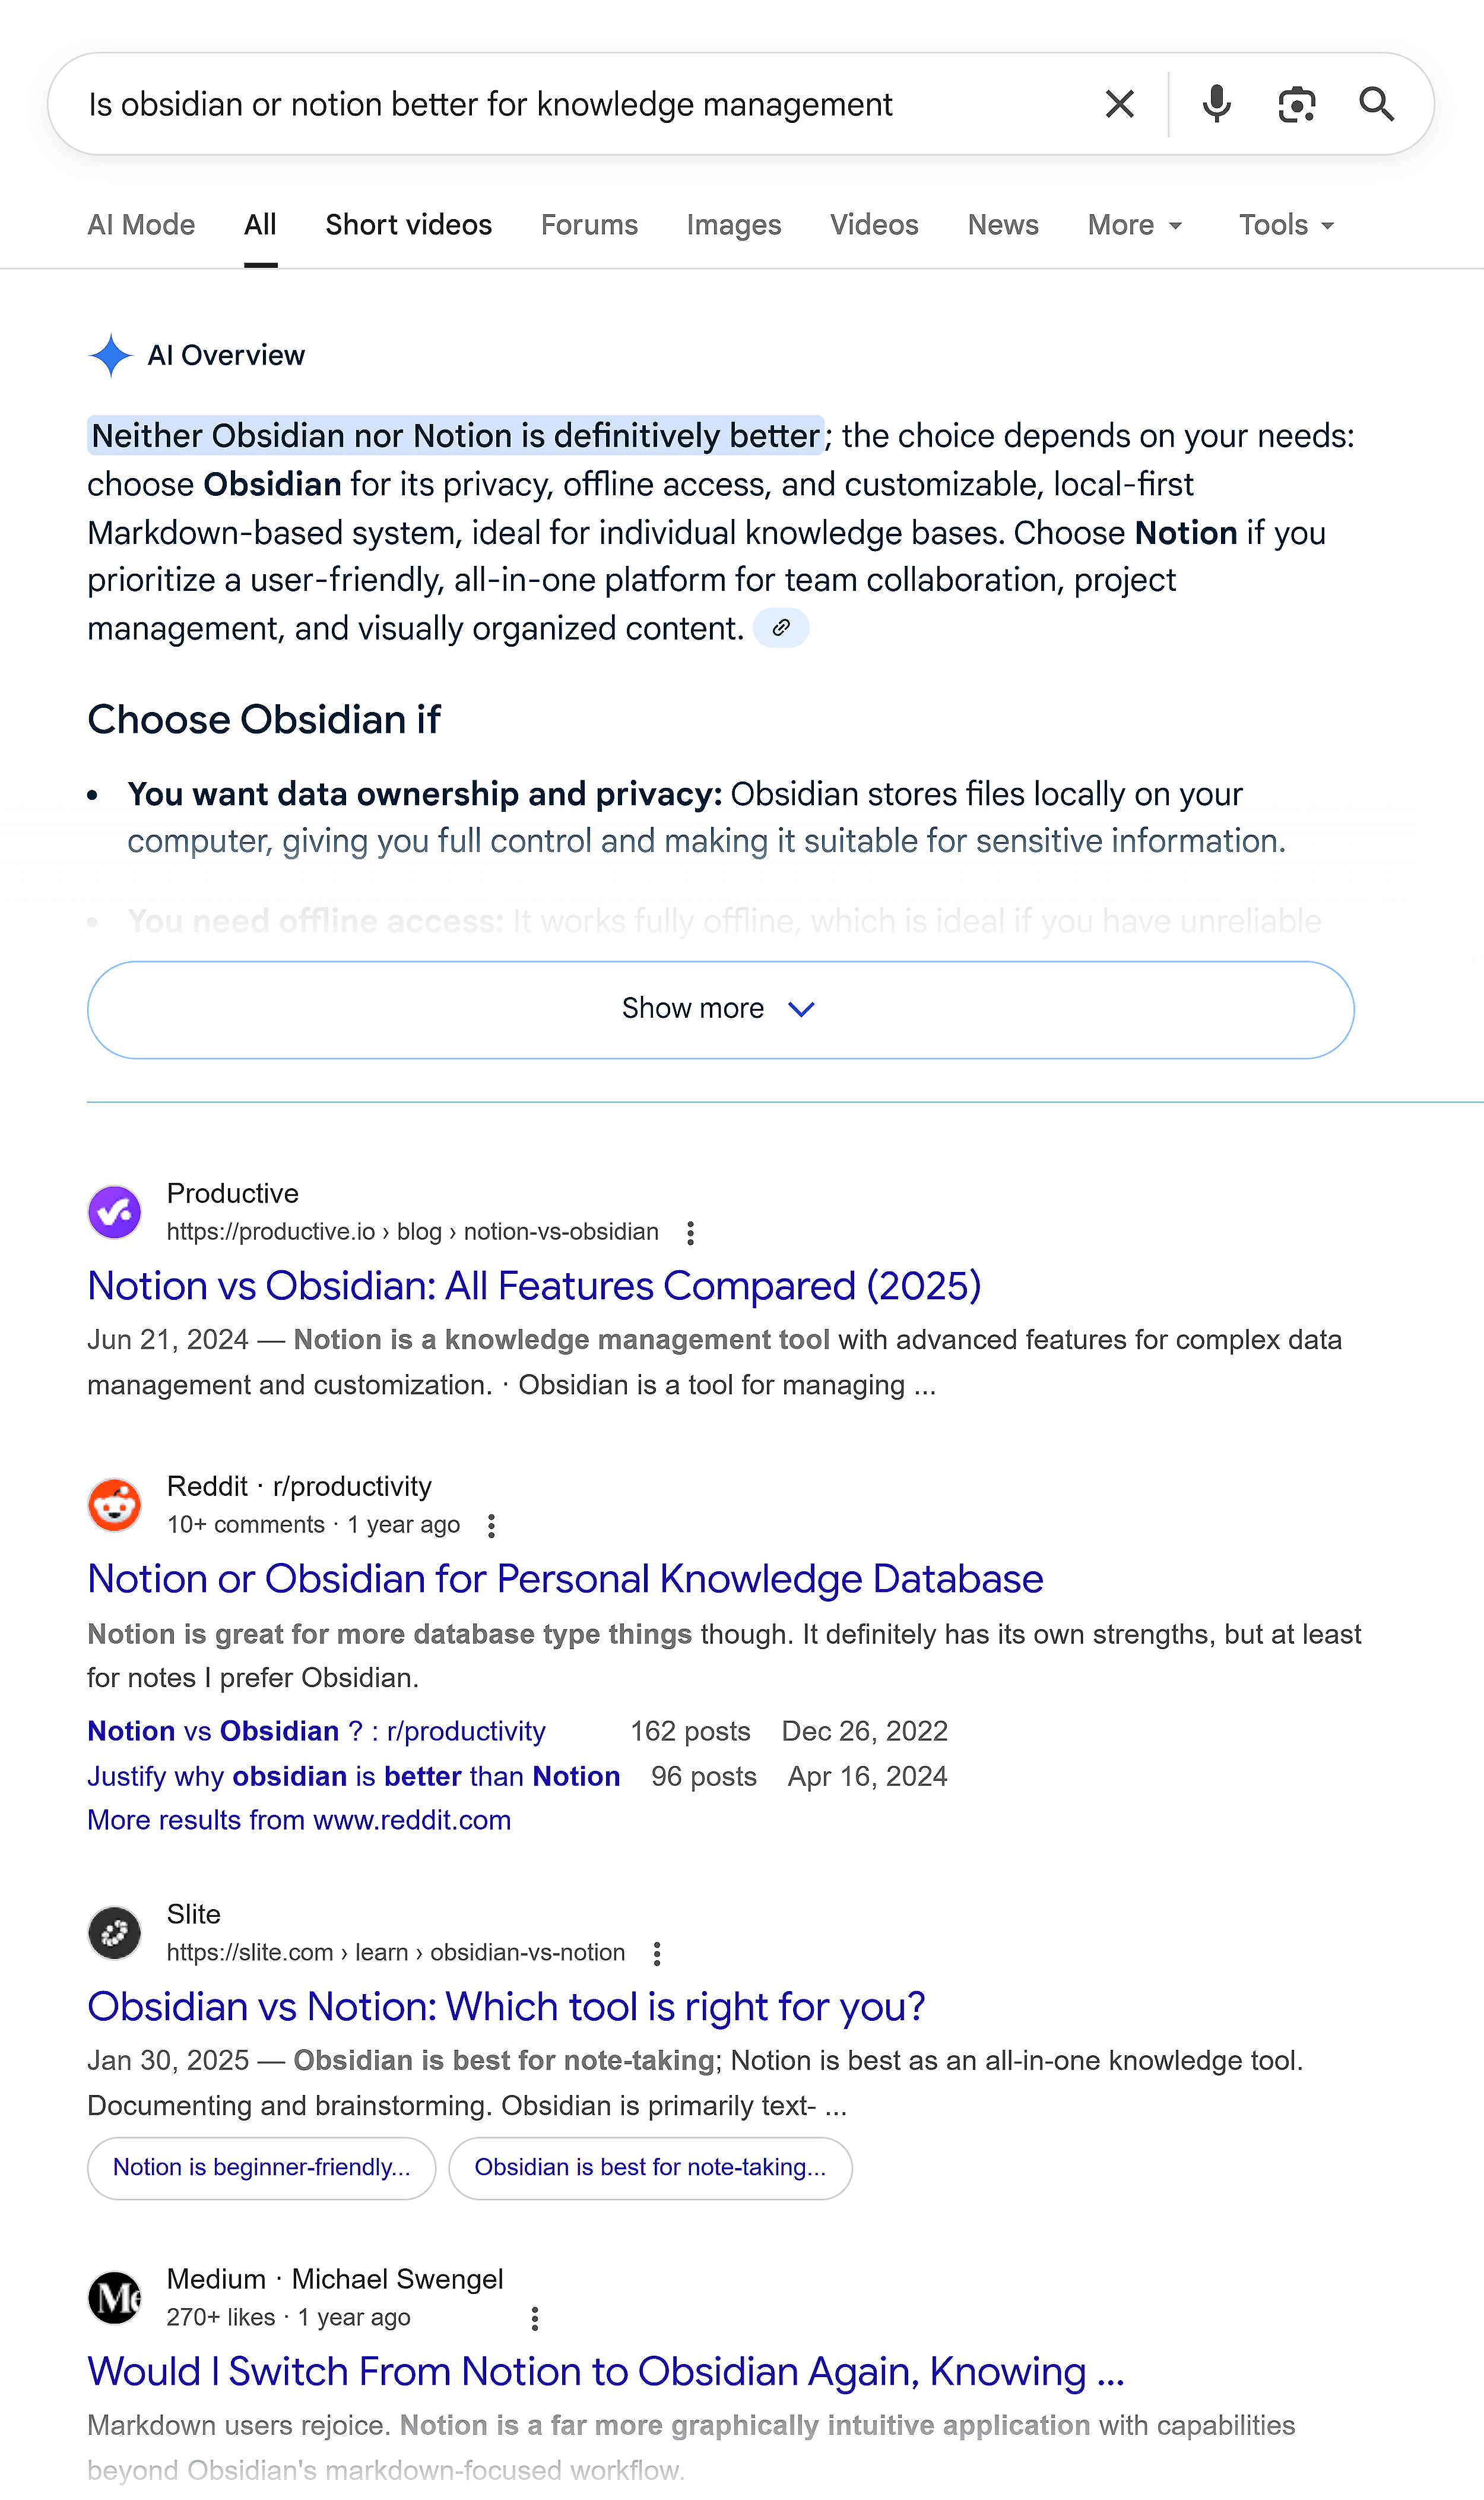This screenshot has height=2500, width=1484.
Task: Switch to the Images tab
Action: coord(734,224)
